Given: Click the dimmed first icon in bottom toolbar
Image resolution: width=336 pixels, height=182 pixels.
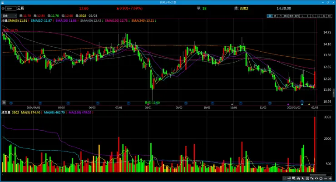Looking at the screenshot, I should pyautogui.click(x=284, y=178).
